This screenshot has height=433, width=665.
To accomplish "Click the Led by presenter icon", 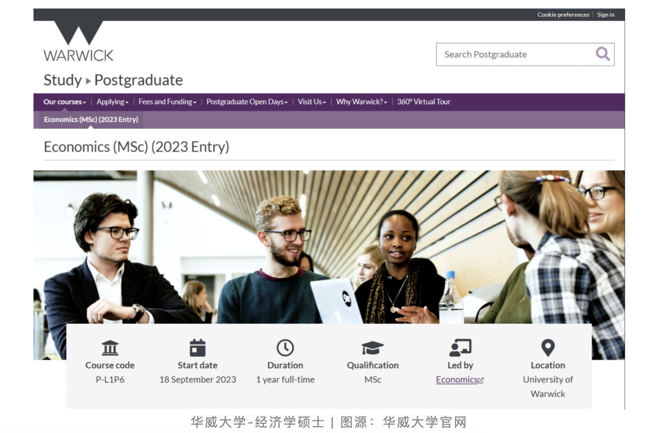I will coord(460,348).
